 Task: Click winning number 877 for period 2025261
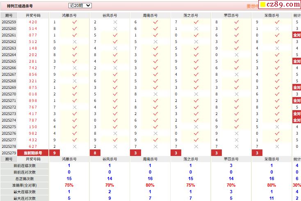point(33,35)
